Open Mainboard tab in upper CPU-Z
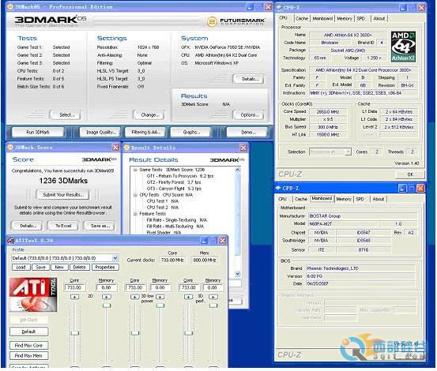 click(322, 18)
